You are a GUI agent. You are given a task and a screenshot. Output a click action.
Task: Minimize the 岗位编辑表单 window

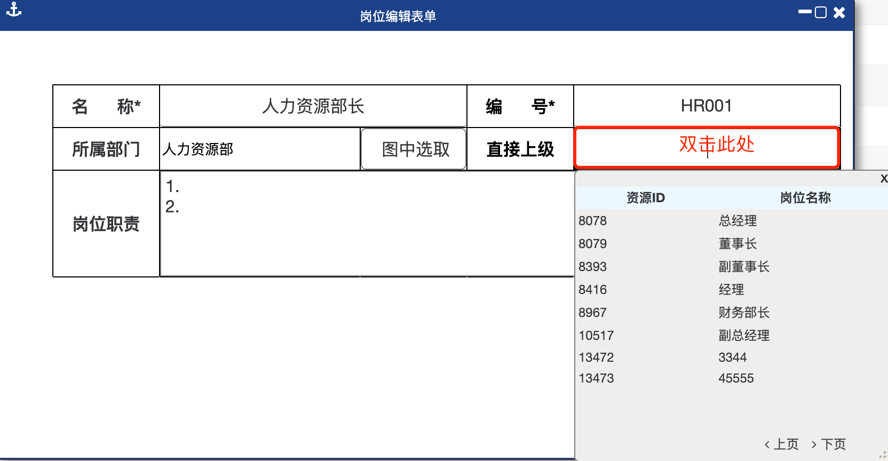(x=804, y=12)
